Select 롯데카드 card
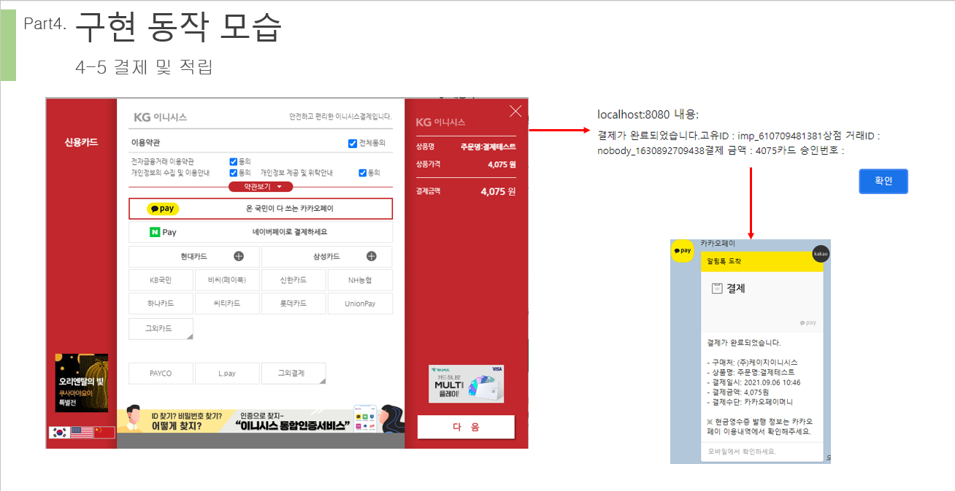 pyautogui.click(x=294, y=304)
